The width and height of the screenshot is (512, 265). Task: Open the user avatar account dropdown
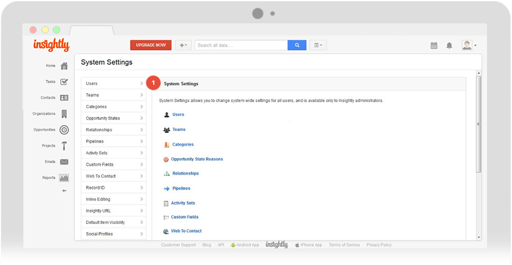pos(469,45)
